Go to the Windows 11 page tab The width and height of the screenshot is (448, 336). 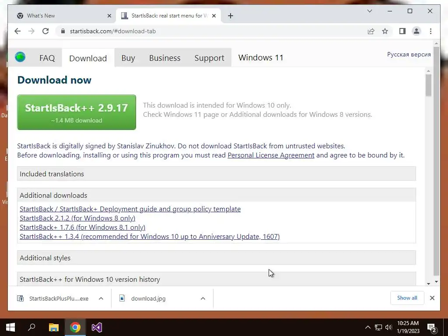click(261, 58)
